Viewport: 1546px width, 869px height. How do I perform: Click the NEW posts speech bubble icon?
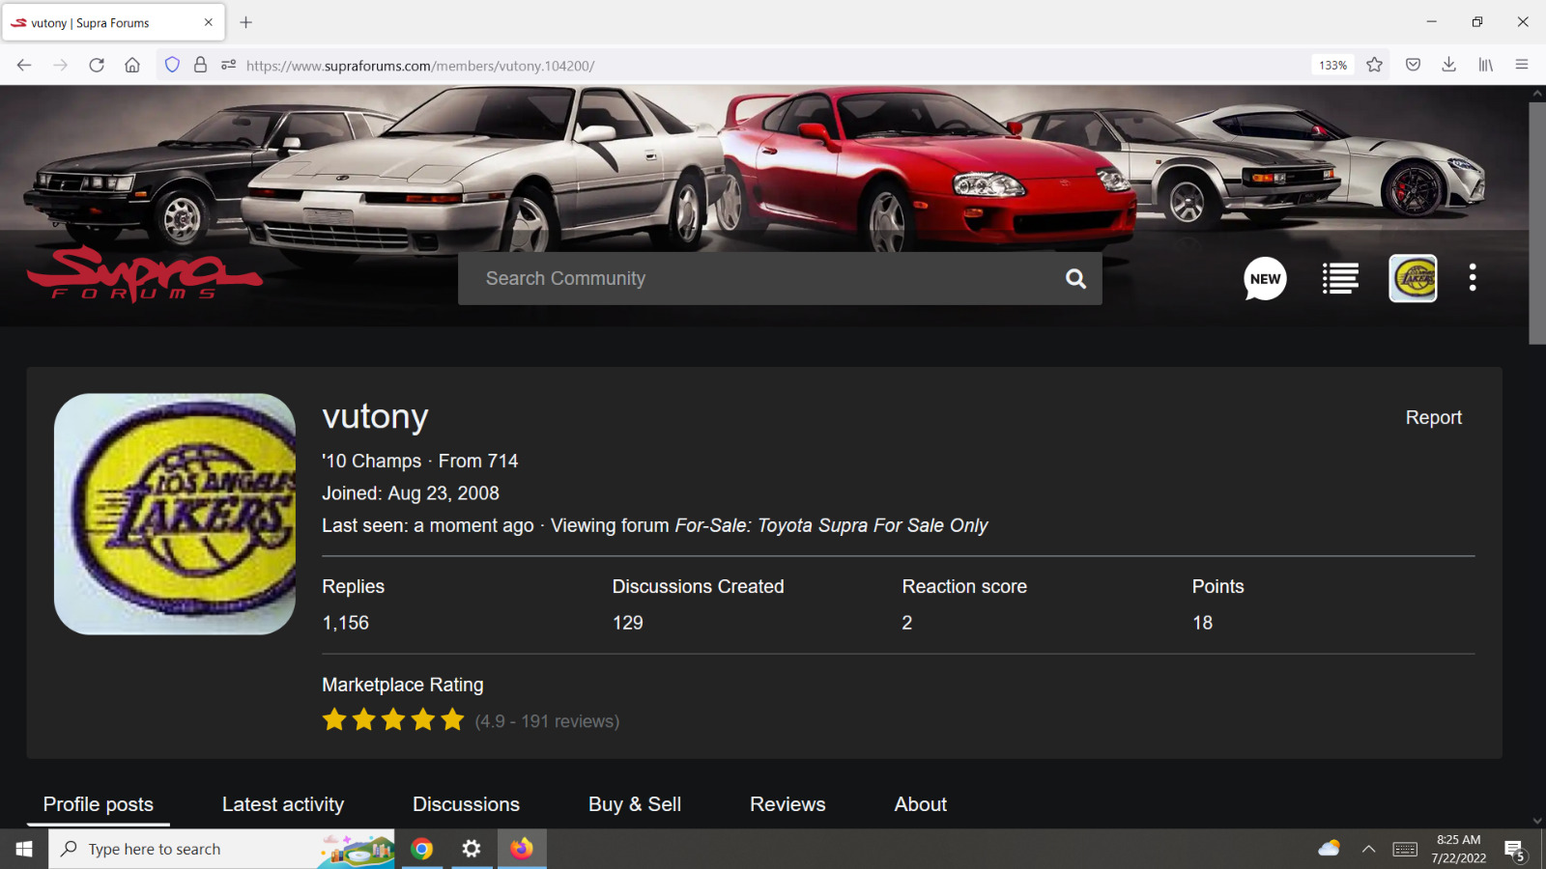pyautogui.click(x=1265, y=278)
